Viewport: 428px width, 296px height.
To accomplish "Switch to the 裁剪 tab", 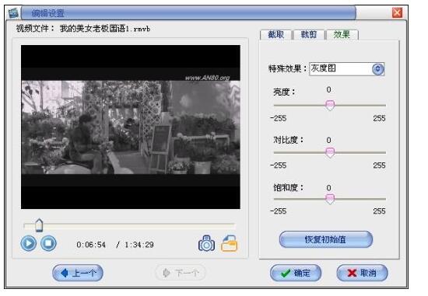I will (309, 35).
